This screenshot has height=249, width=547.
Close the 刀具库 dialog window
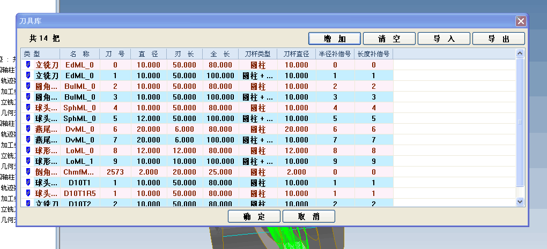click(520, 21)
